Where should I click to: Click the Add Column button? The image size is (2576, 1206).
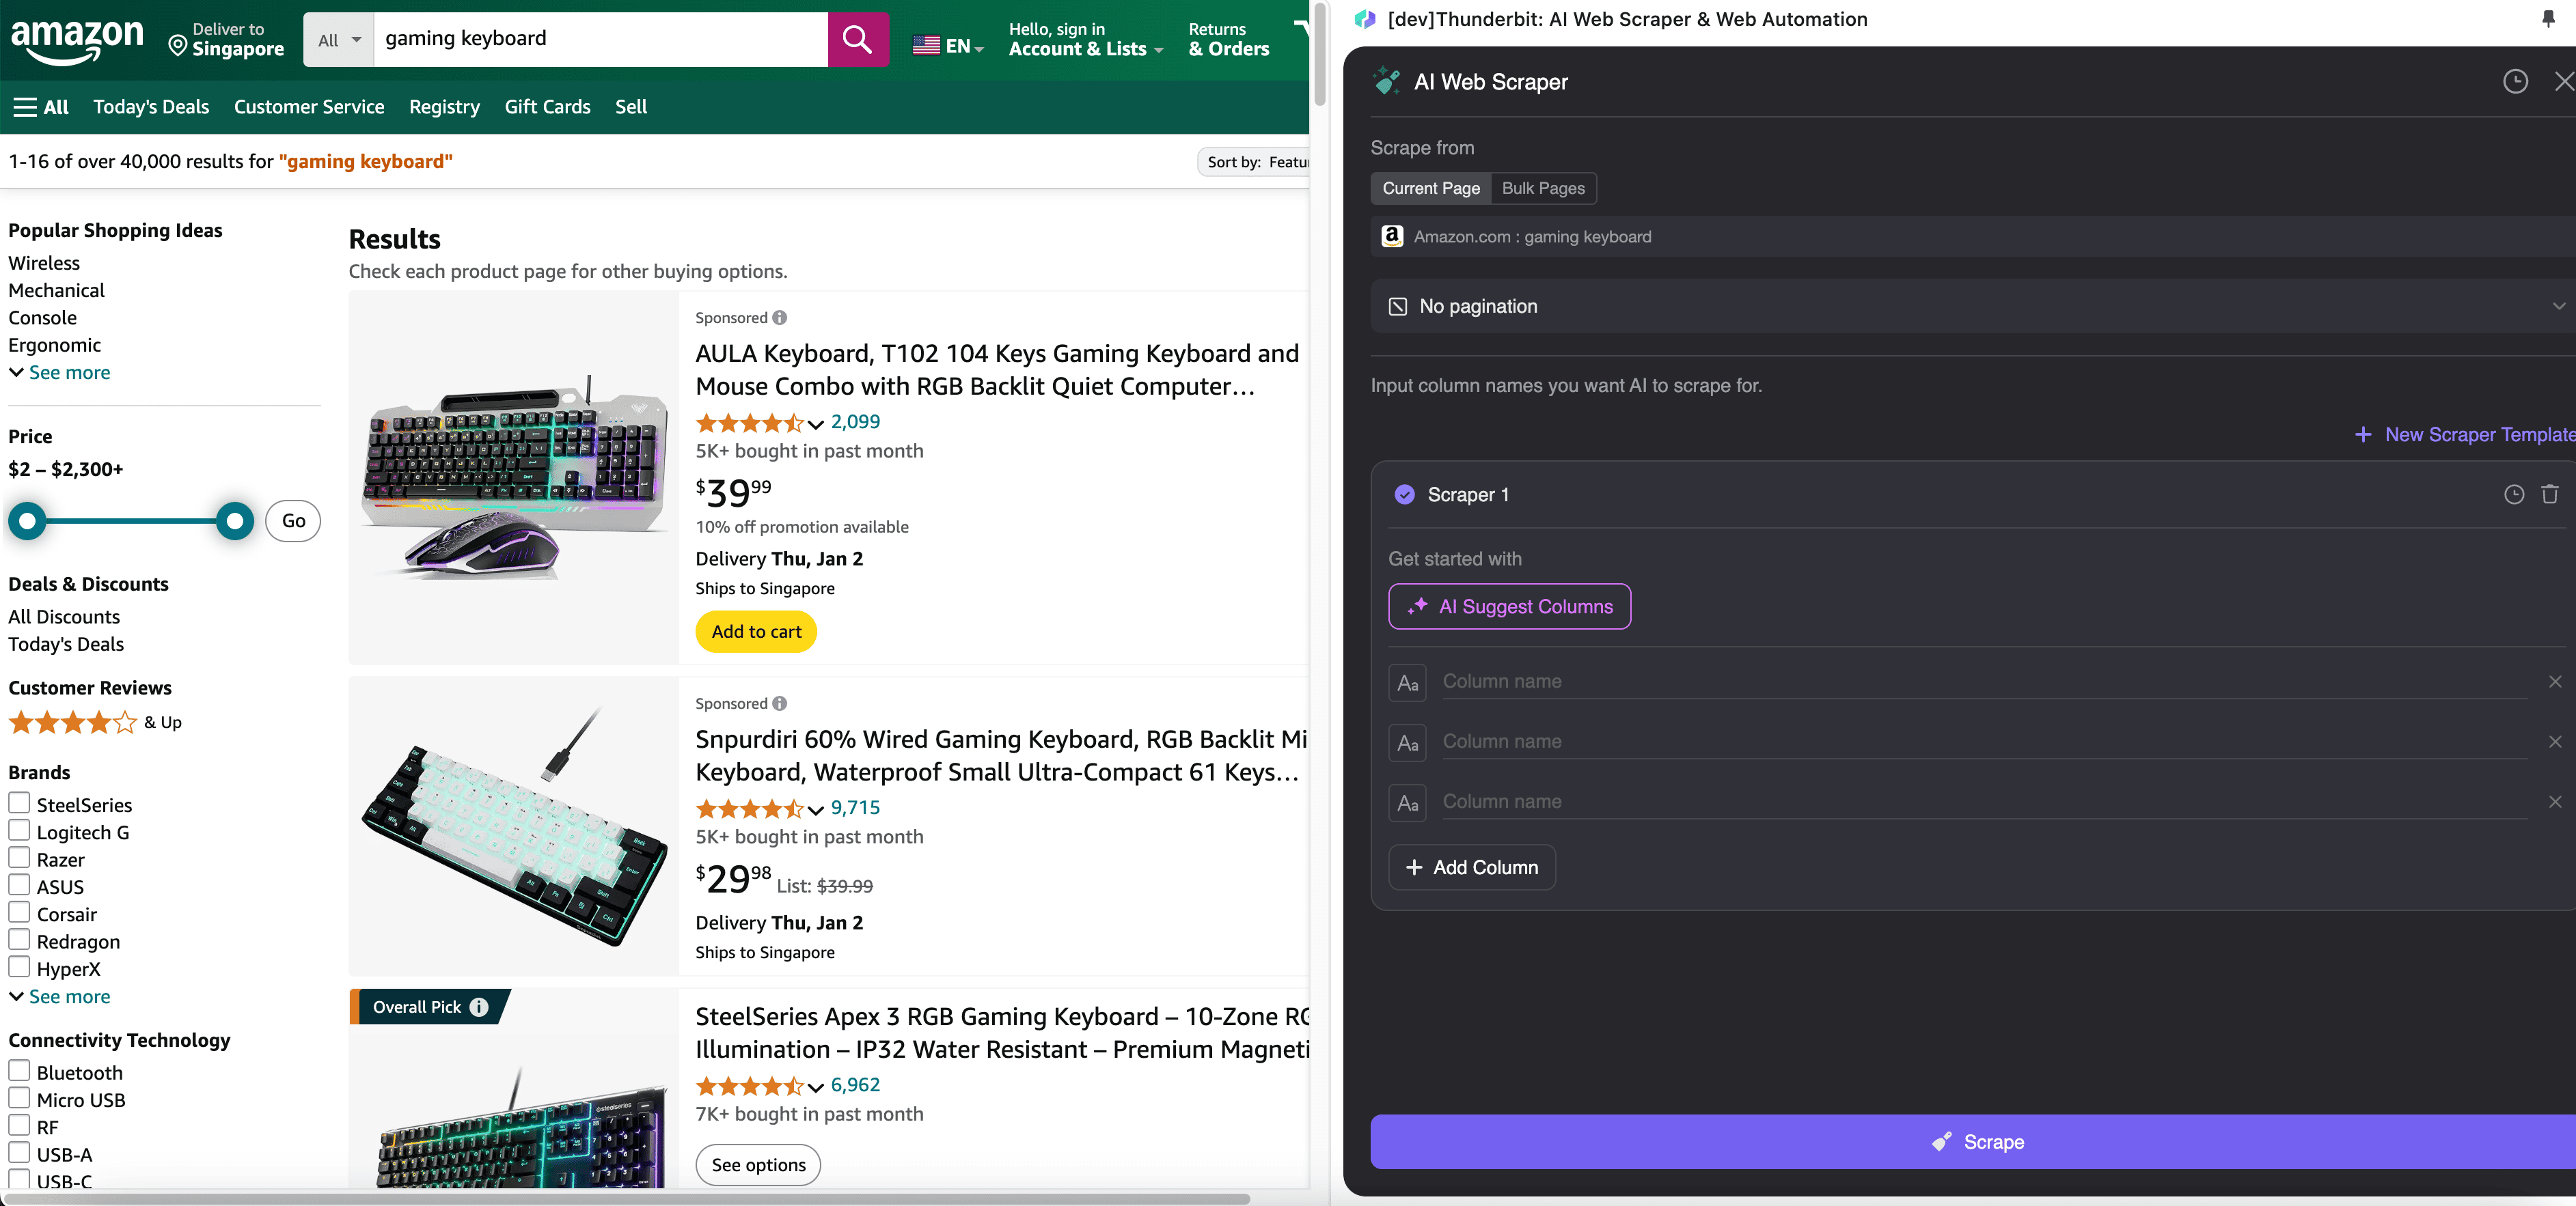pyautogui.click(x=1472, y=867)
